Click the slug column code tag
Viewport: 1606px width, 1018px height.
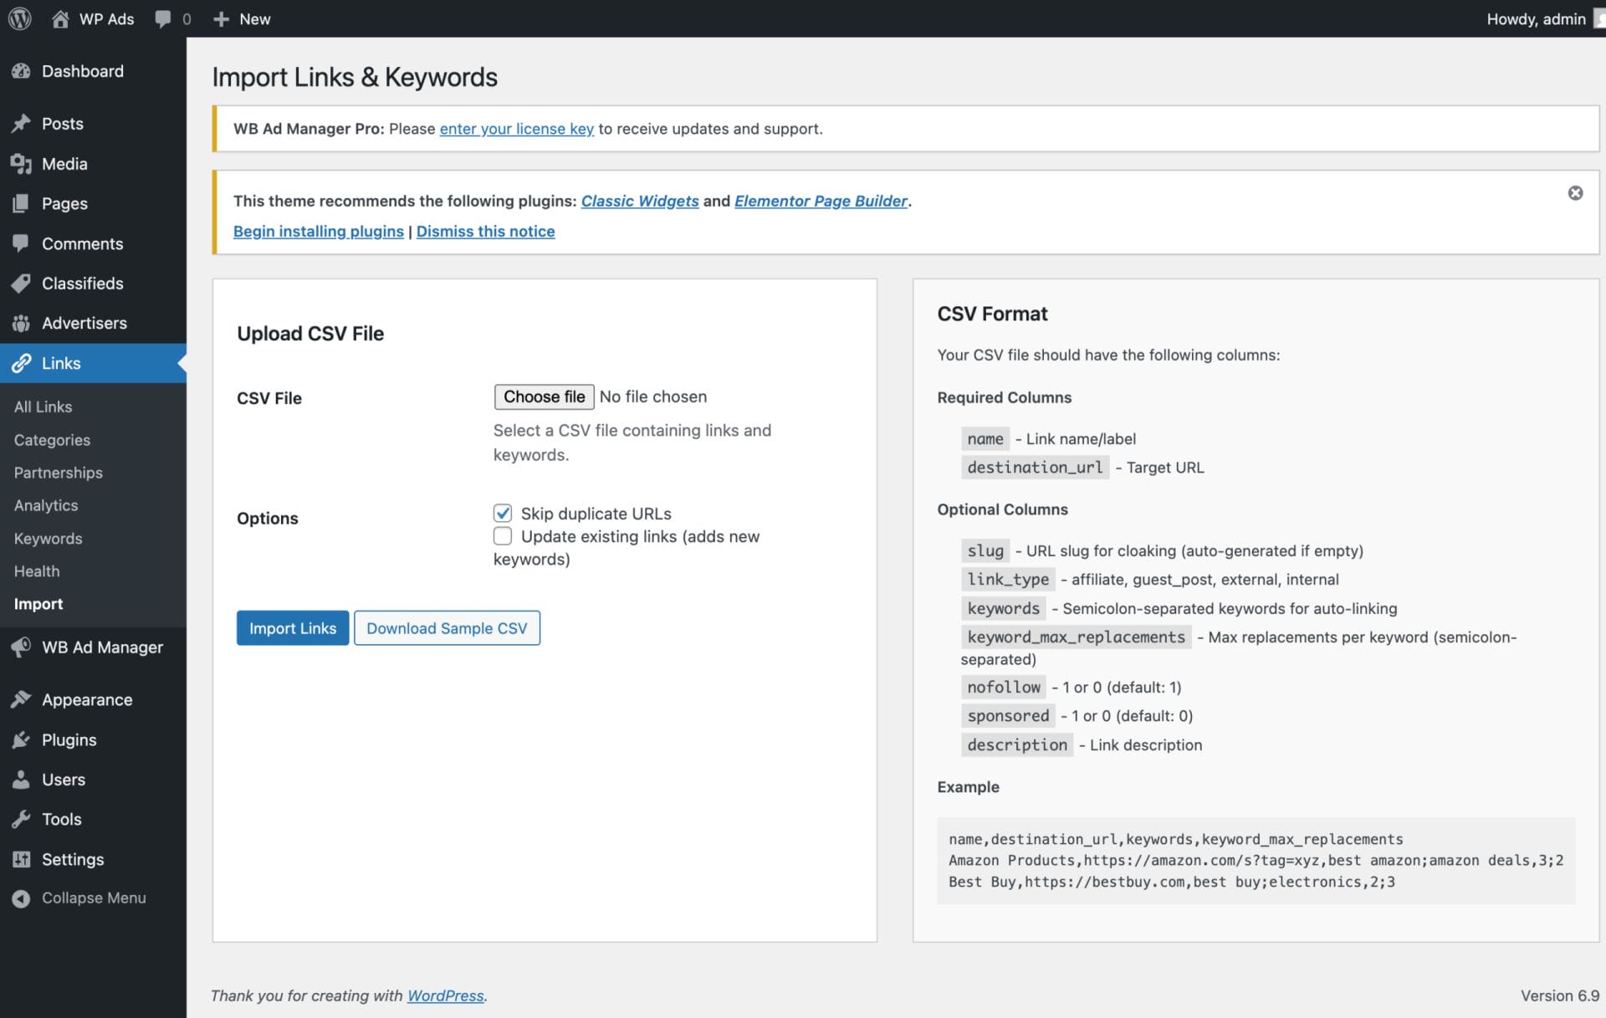click(x=985, y=550)
